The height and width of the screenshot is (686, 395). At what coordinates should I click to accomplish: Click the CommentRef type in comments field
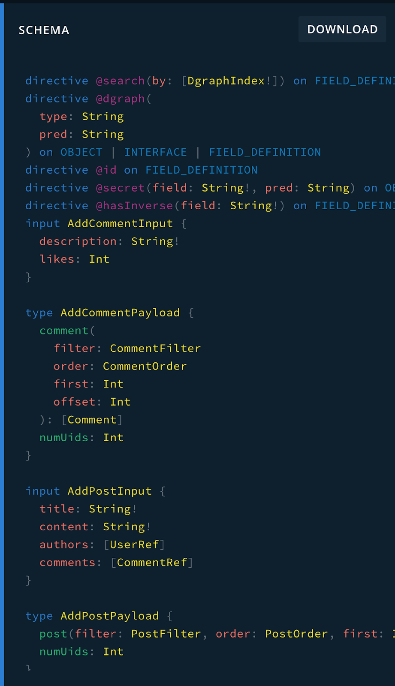pos(152,562)
